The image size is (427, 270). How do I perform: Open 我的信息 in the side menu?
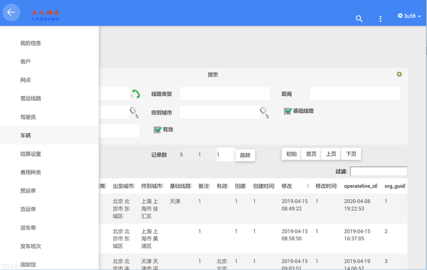click(49, 43)
